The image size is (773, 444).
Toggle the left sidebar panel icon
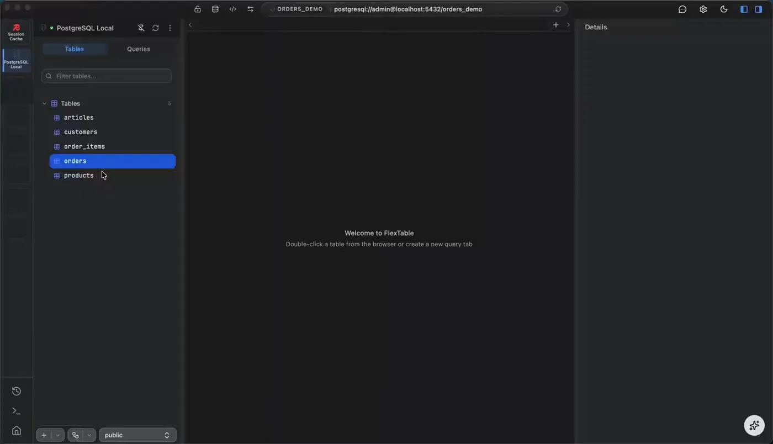point(744,9)
